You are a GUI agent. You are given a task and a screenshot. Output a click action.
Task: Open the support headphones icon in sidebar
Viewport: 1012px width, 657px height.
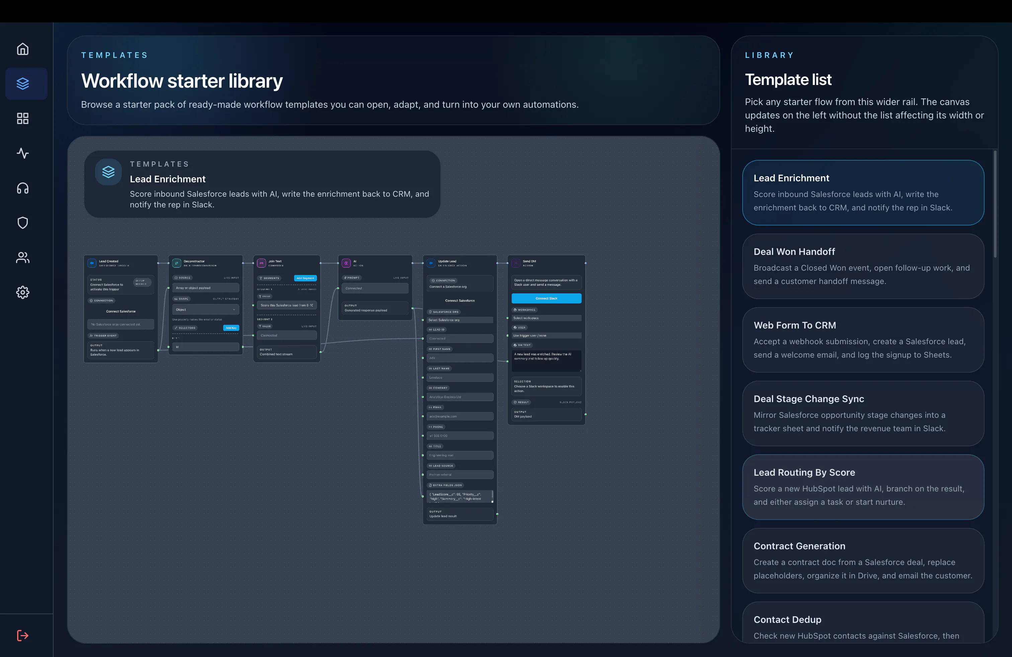[22, 188]
